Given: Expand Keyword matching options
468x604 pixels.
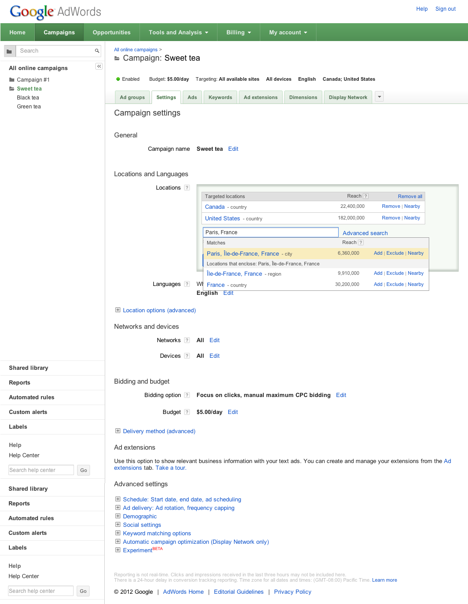Looking at the screenshot, I should tap(118, 533).
